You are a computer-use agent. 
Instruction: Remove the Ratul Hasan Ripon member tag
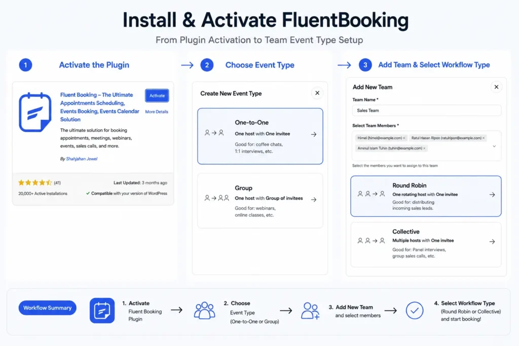pyautogui.click(x=484, y=138)
